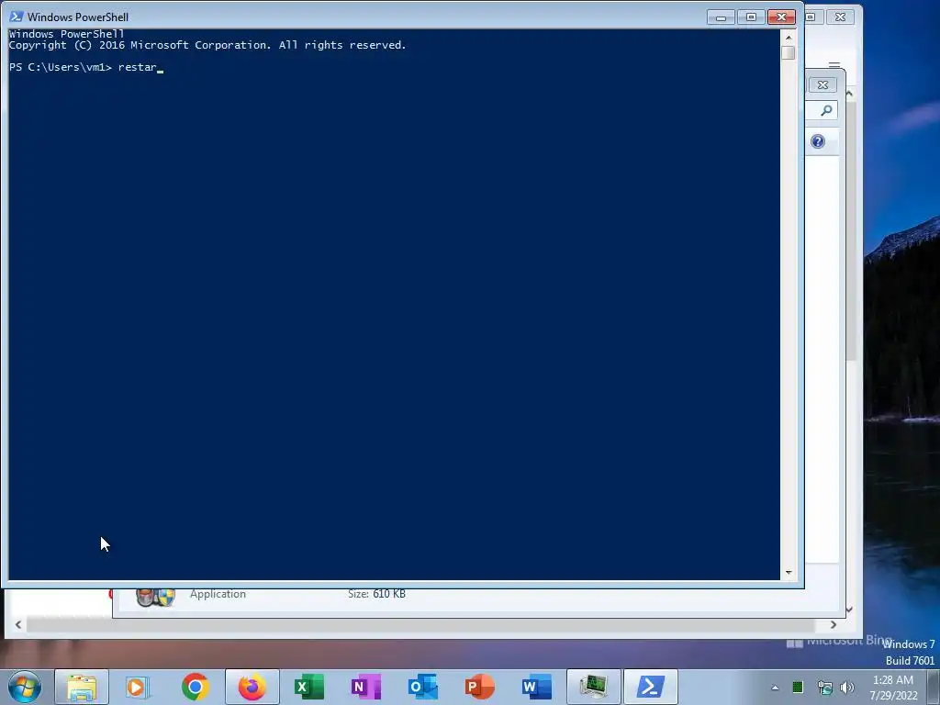The height and width of the screenshot is (705, 940).
Task: Click the 'Application' type label
Action: pos(218,594)
